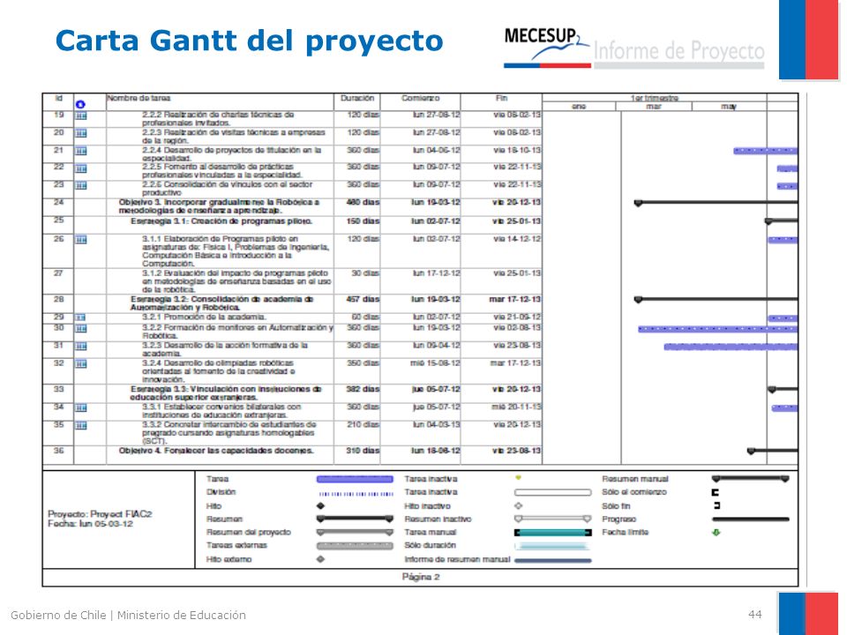The width and height of the screenshot is (847, 635).
Task: Click the blue Tarea legend bar
Action: coord(355,479)
